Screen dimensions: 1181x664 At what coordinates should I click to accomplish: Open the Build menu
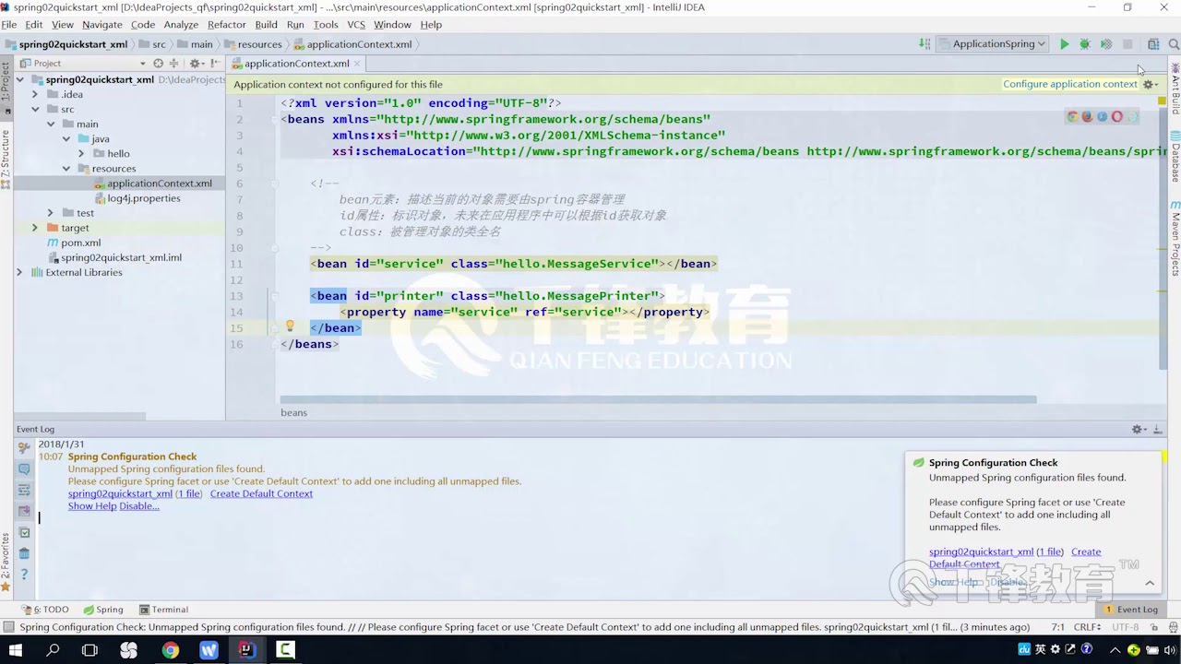[266, 25]
